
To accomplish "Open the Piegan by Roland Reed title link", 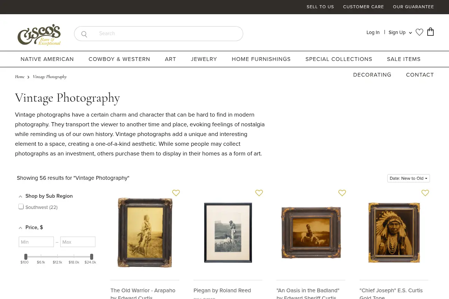I will click(x=222, y=290).
